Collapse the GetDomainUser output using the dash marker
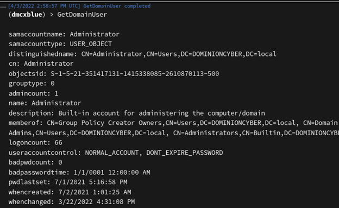The height and width of the screenshot is (208, 339). (x=3, y=7)
